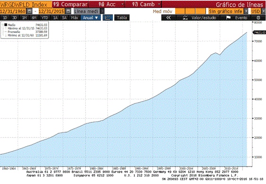
Task: Open the start date calendar picker
Action: 30,11
